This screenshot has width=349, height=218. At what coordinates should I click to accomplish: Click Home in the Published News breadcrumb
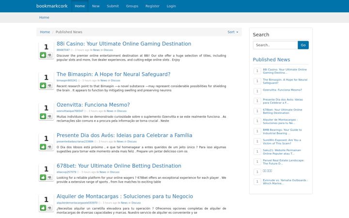coord(45,32)
